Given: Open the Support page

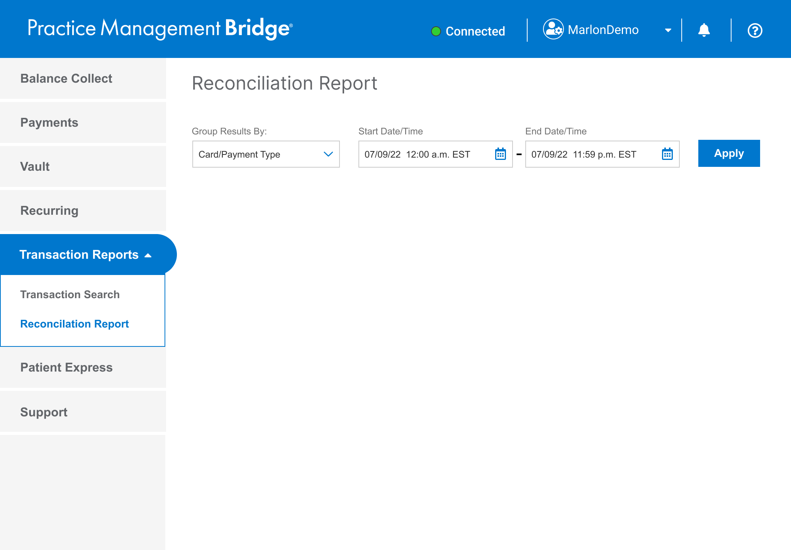Looking at the screenshot, I should (44, 412).
